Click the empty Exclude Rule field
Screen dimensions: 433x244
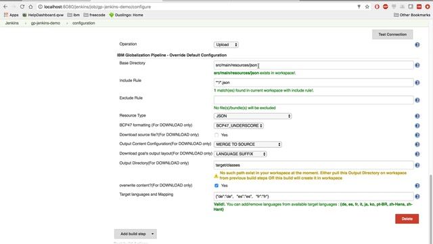(313, 100)
